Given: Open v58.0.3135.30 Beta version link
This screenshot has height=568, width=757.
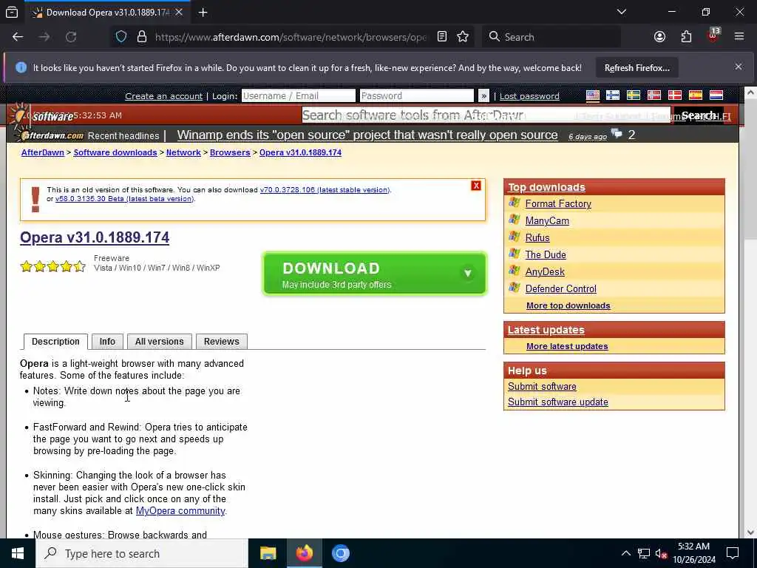Looking at the screenshot, I should tap(124, 198).
